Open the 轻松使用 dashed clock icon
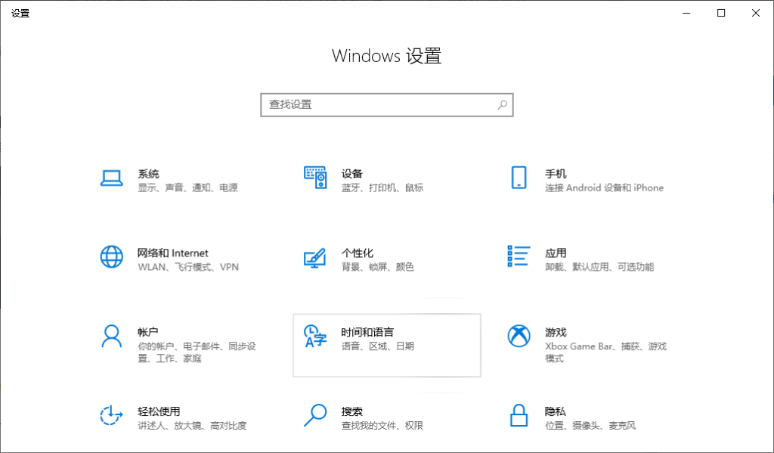774x453 pixels. click(x=111, y=415)
